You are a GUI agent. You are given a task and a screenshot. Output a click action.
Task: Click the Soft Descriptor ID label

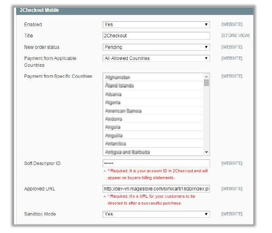click(x=42, y=164)
